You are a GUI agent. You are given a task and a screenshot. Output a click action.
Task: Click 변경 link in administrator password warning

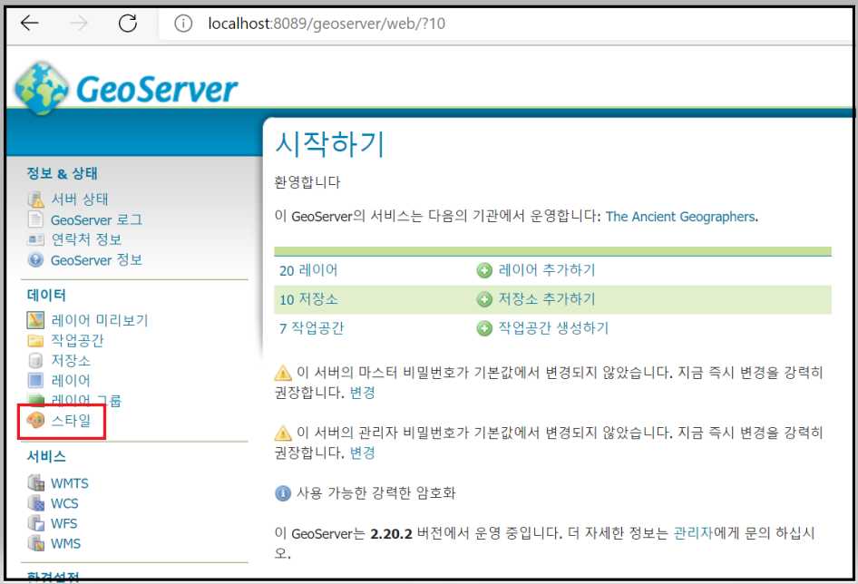[x=362, y=453]
